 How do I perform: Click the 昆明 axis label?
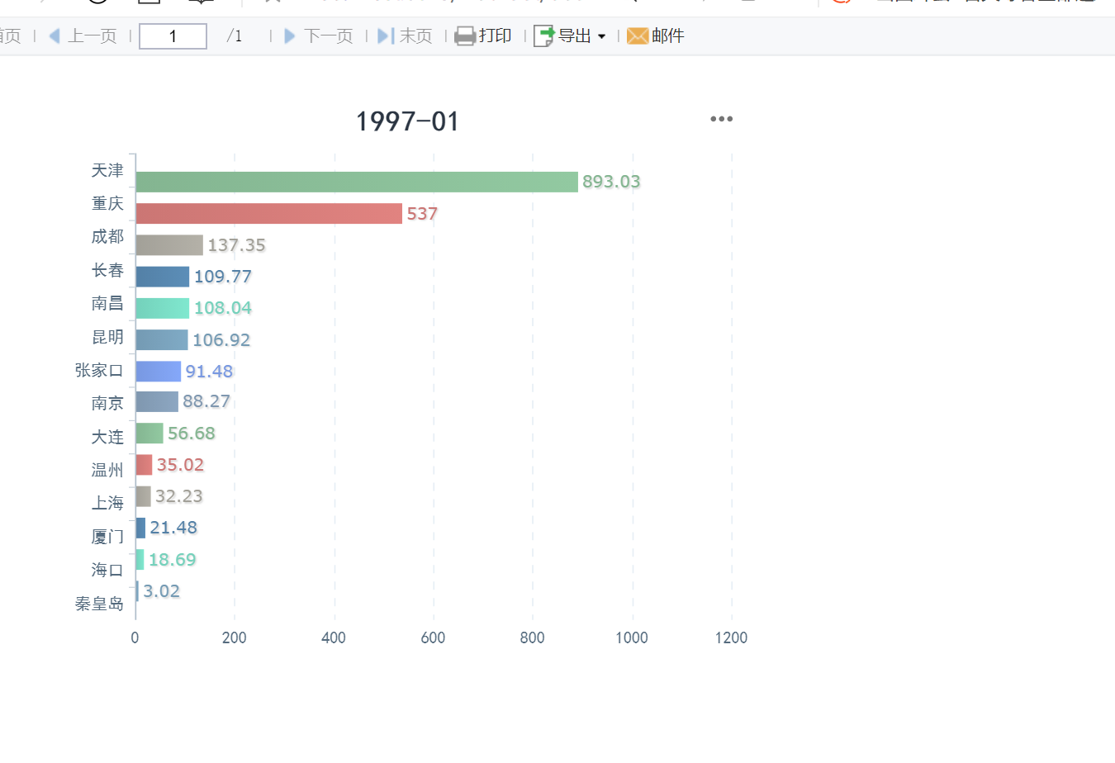pyautogui.click(x=107, y=337)
